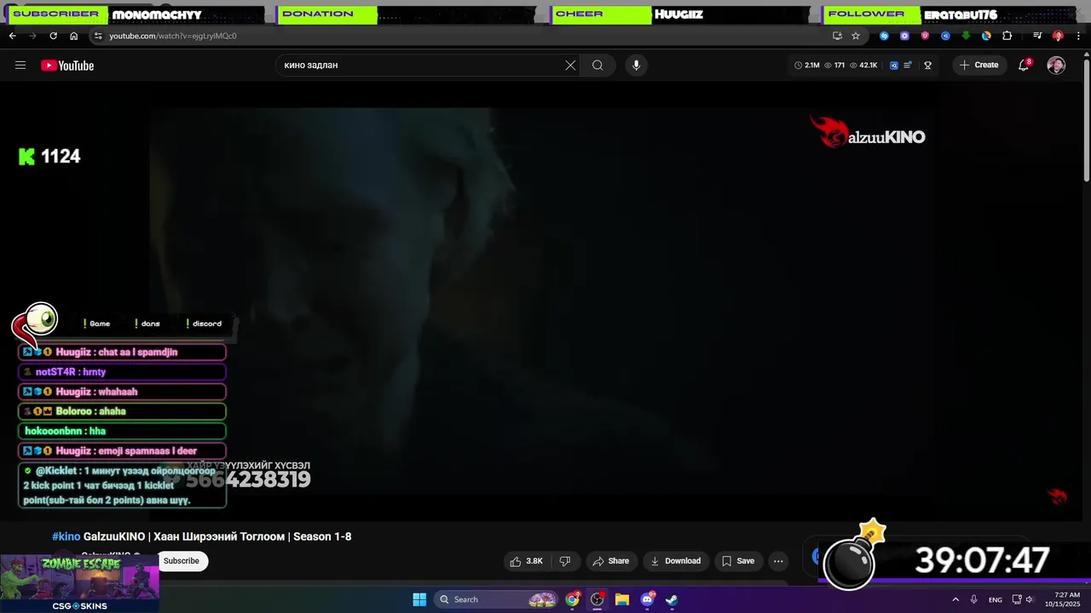Switch the ENG input language
Viewport: 1091px width, 613px height.
(x=996, y=599)
